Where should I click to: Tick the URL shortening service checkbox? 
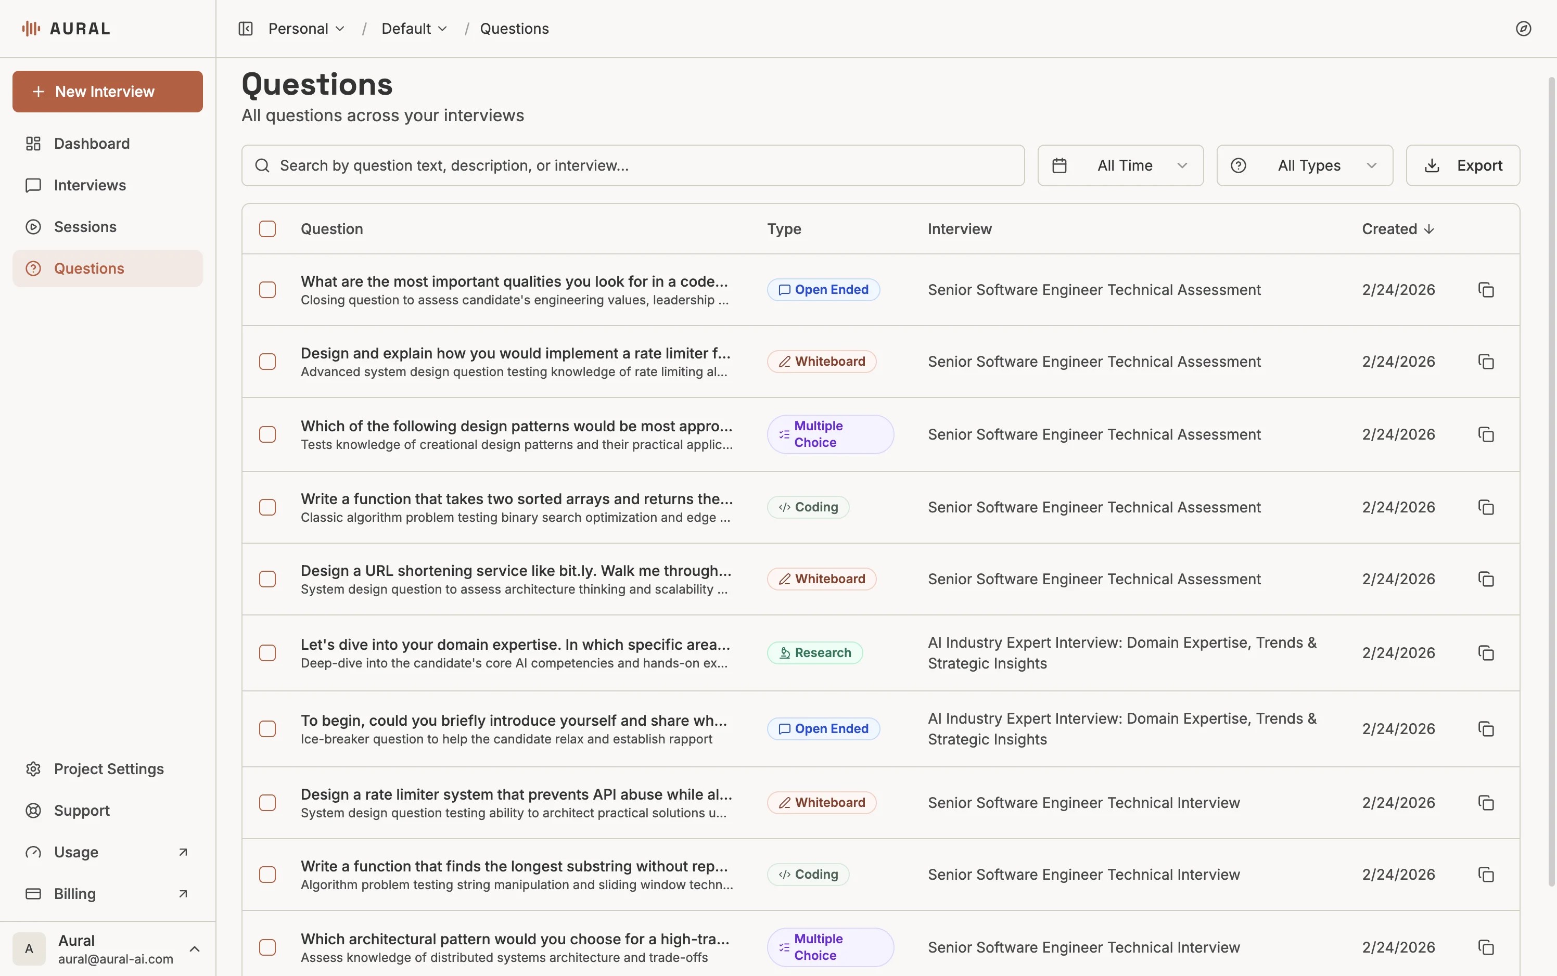(x=267, y=579)
